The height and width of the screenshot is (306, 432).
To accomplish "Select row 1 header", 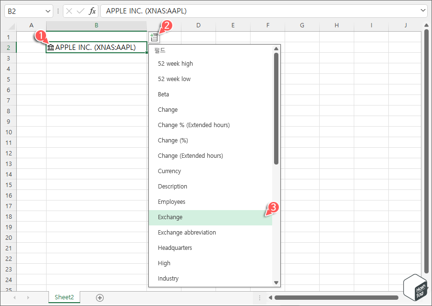I will coord(9,37).
